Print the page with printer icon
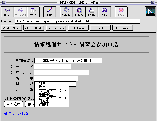 92,12
